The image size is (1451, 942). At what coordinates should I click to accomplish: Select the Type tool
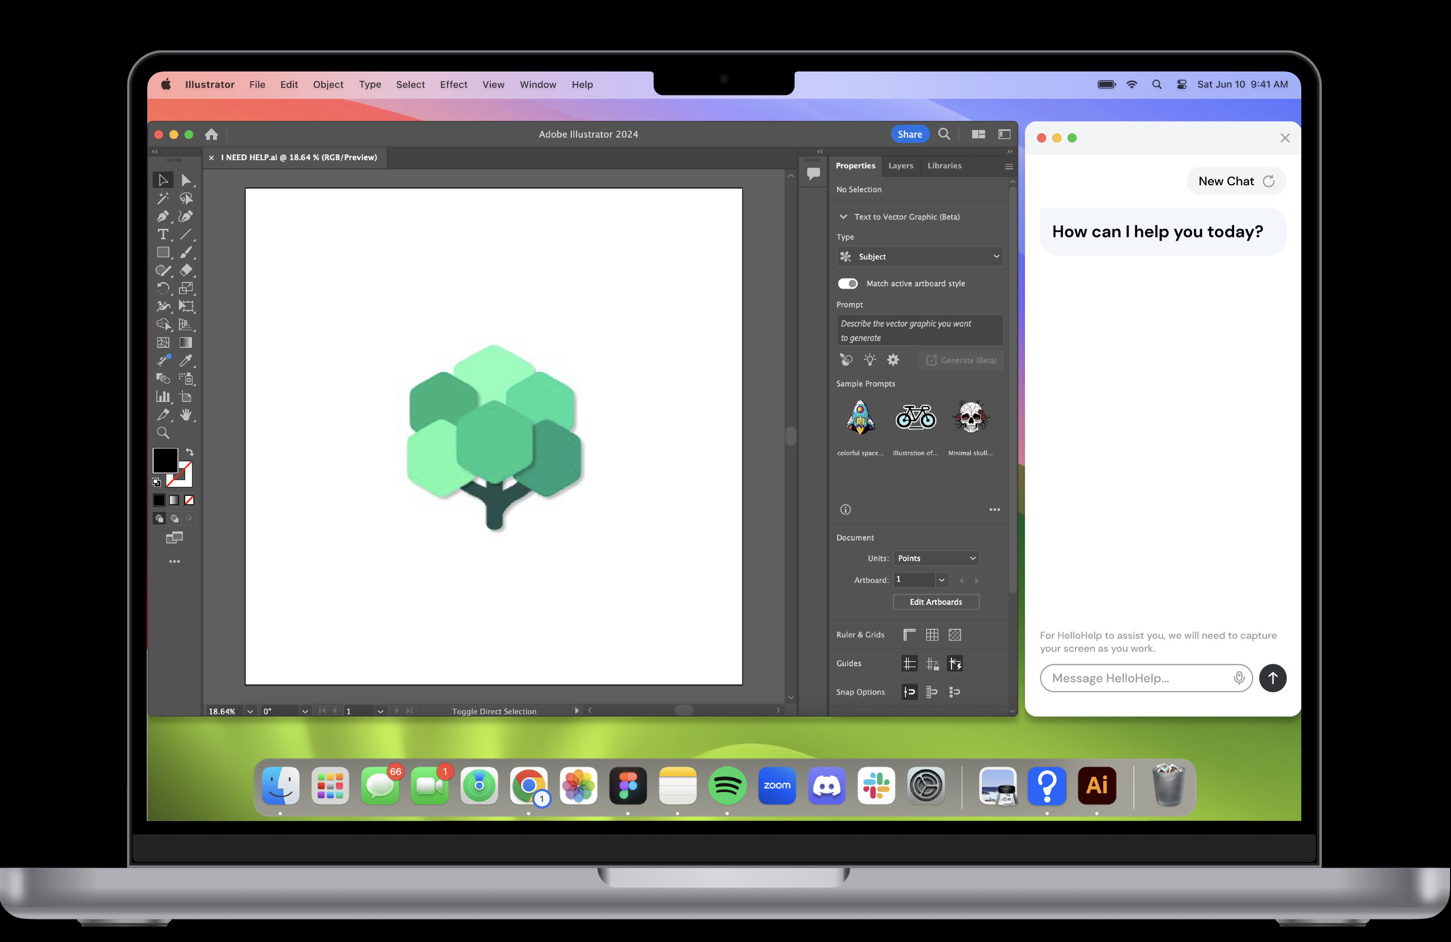point(163,235)
